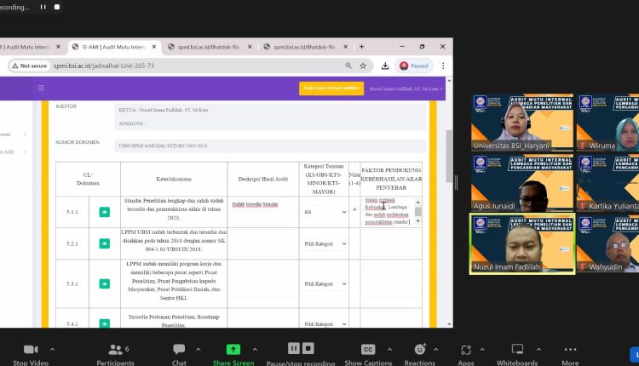
Task: Close the second lihatdok-file tab
Action: pyautogui.click(x=346, y=47)
